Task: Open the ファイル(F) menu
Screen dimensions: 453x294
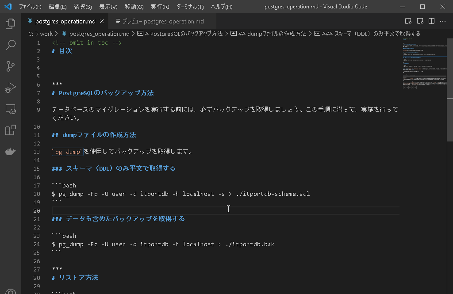Action: pyautogui.click(x=30, y=7)
